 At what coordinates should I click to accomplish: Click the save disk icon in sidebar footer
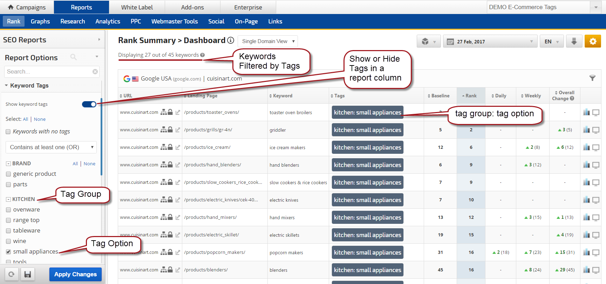pyautogui.click(x=27, y=274)
